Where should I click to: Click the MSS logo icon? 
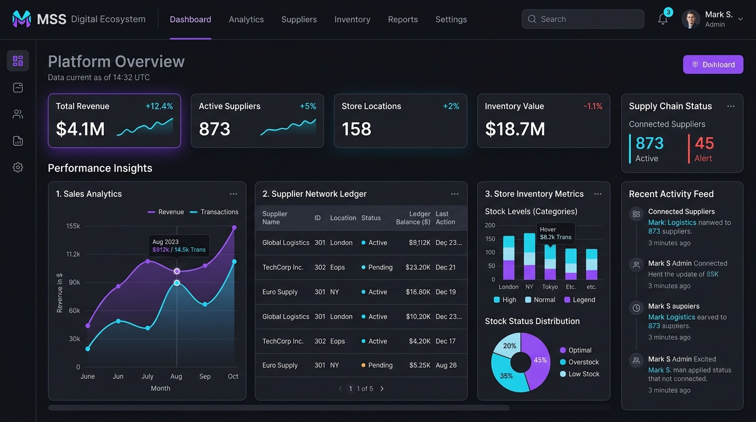click(x=21, y=19)
